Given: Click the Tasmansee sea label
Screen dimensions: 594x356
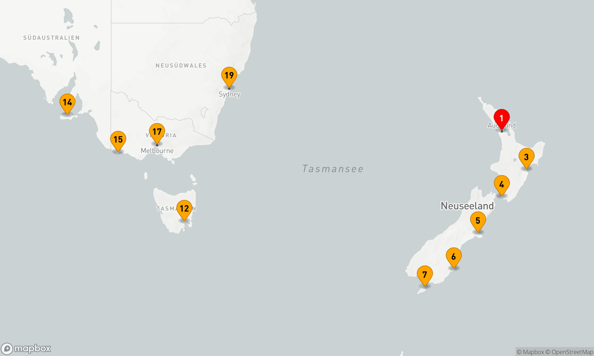Looking at the screenshot, I should (x=333, y=169).
